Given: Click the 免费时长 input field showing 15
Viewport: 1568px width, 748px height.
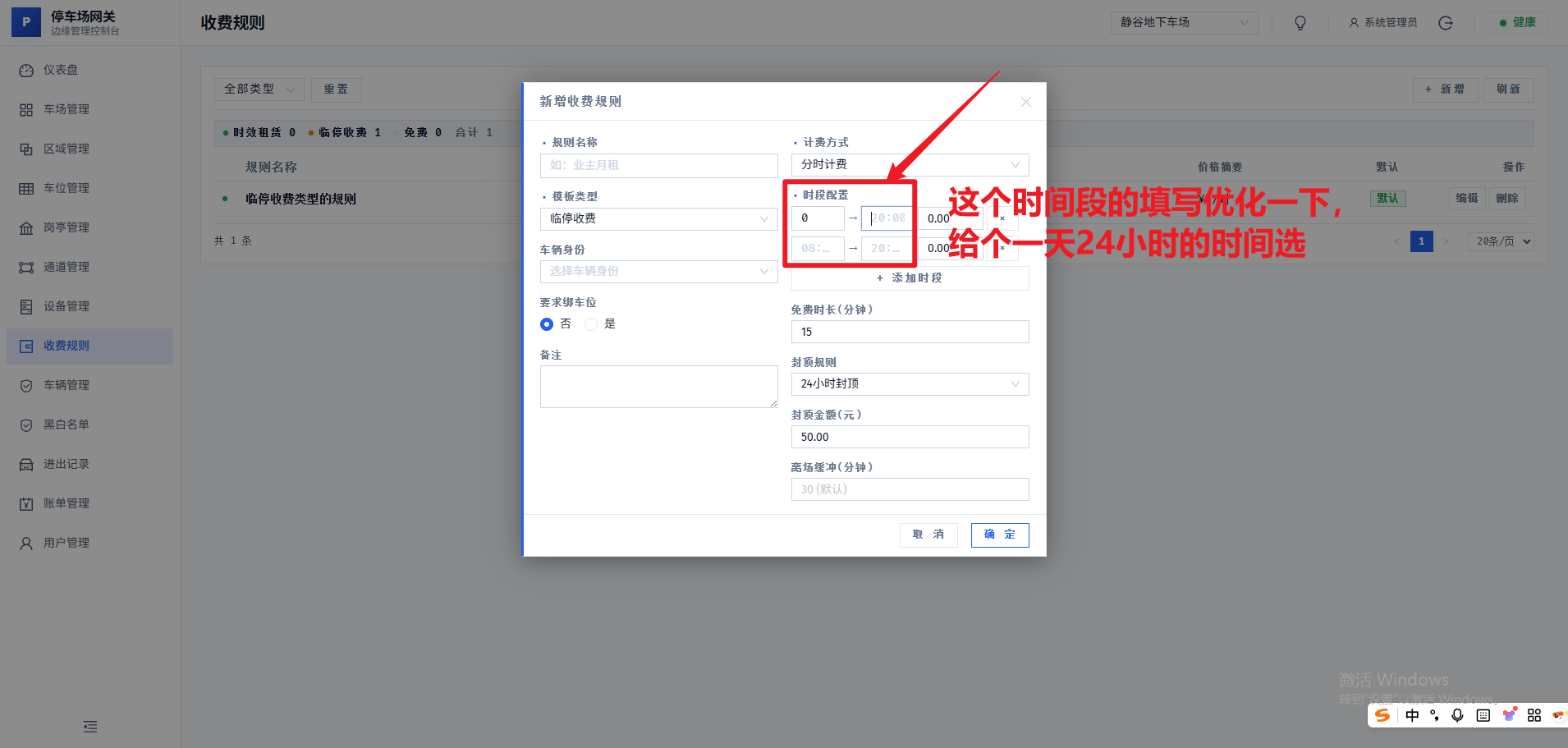Looking at the screenshot, I should coord(908,332).
